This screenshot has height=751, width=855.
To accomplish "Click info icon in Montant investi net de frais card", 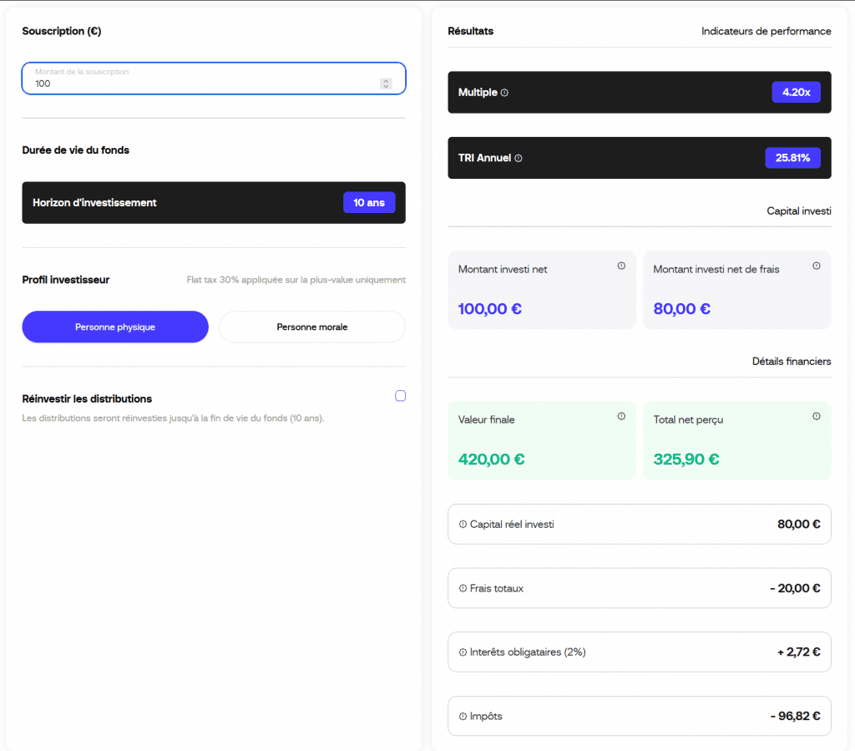I will tap(817, 266).
